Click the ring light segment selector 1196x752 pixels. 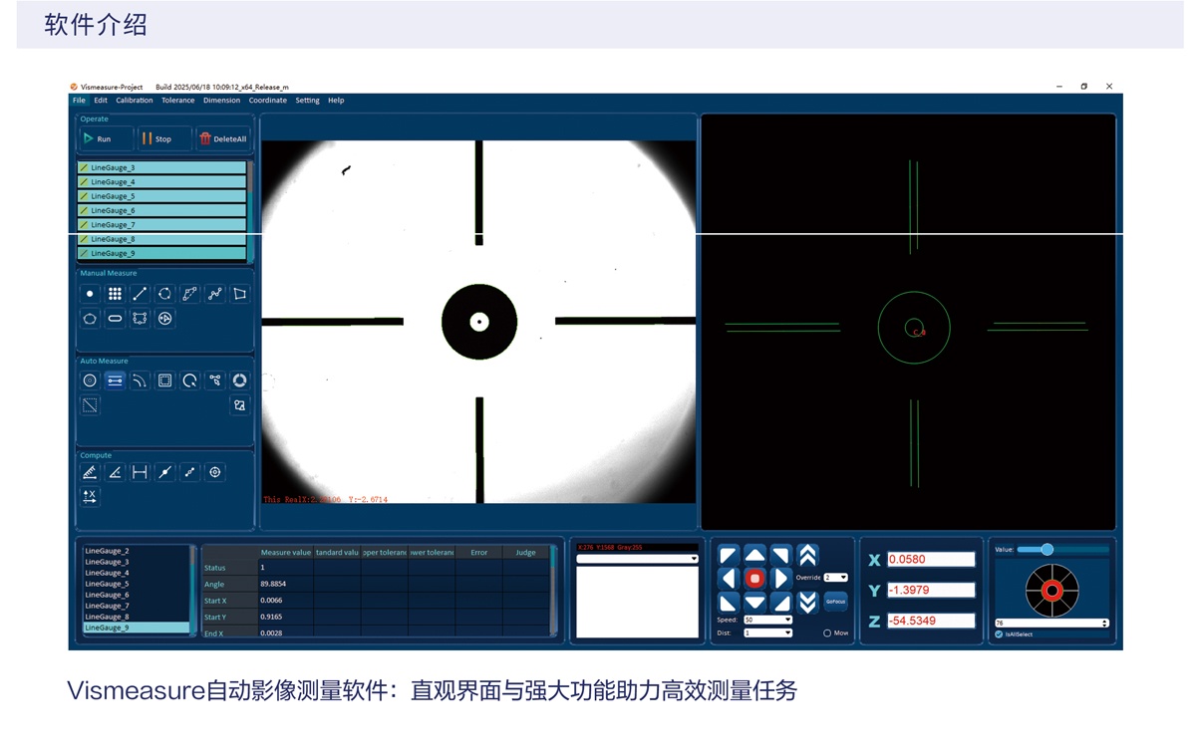pos(1051,591)
